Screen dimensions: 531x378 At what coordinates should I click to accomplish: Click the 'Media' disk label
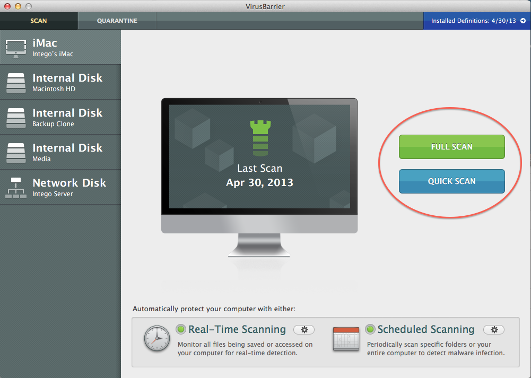pos(42,159)
